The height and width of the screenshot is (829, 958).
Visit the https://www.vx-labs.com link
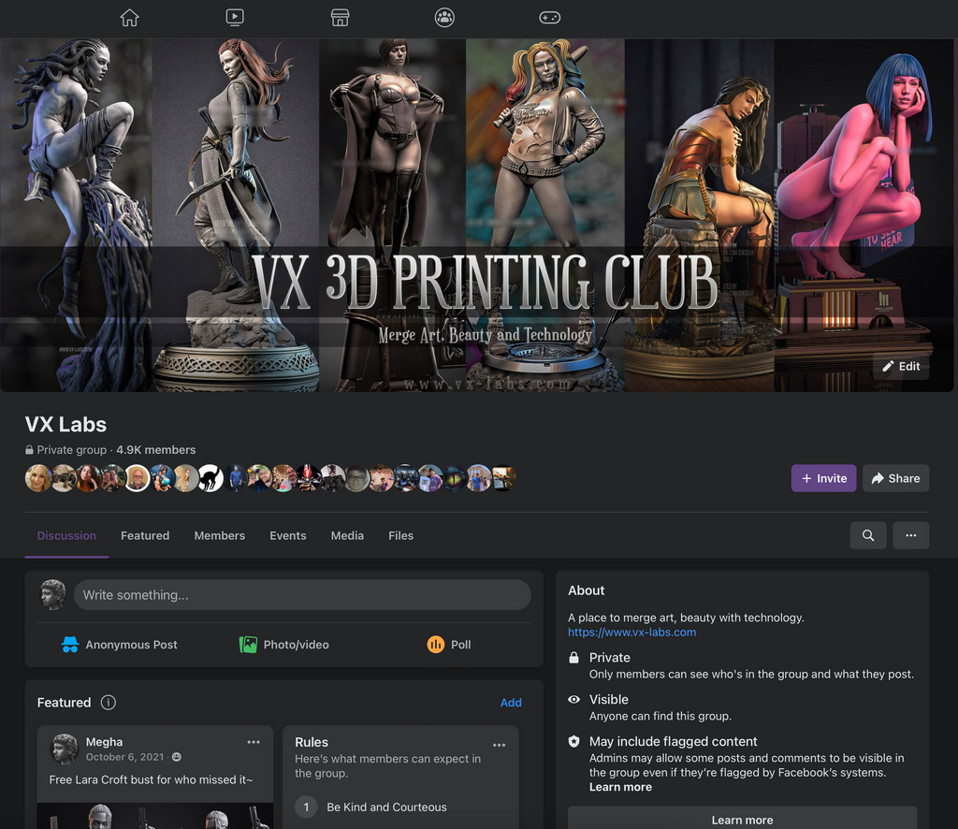pyautogui.click(x=631, y=633)
